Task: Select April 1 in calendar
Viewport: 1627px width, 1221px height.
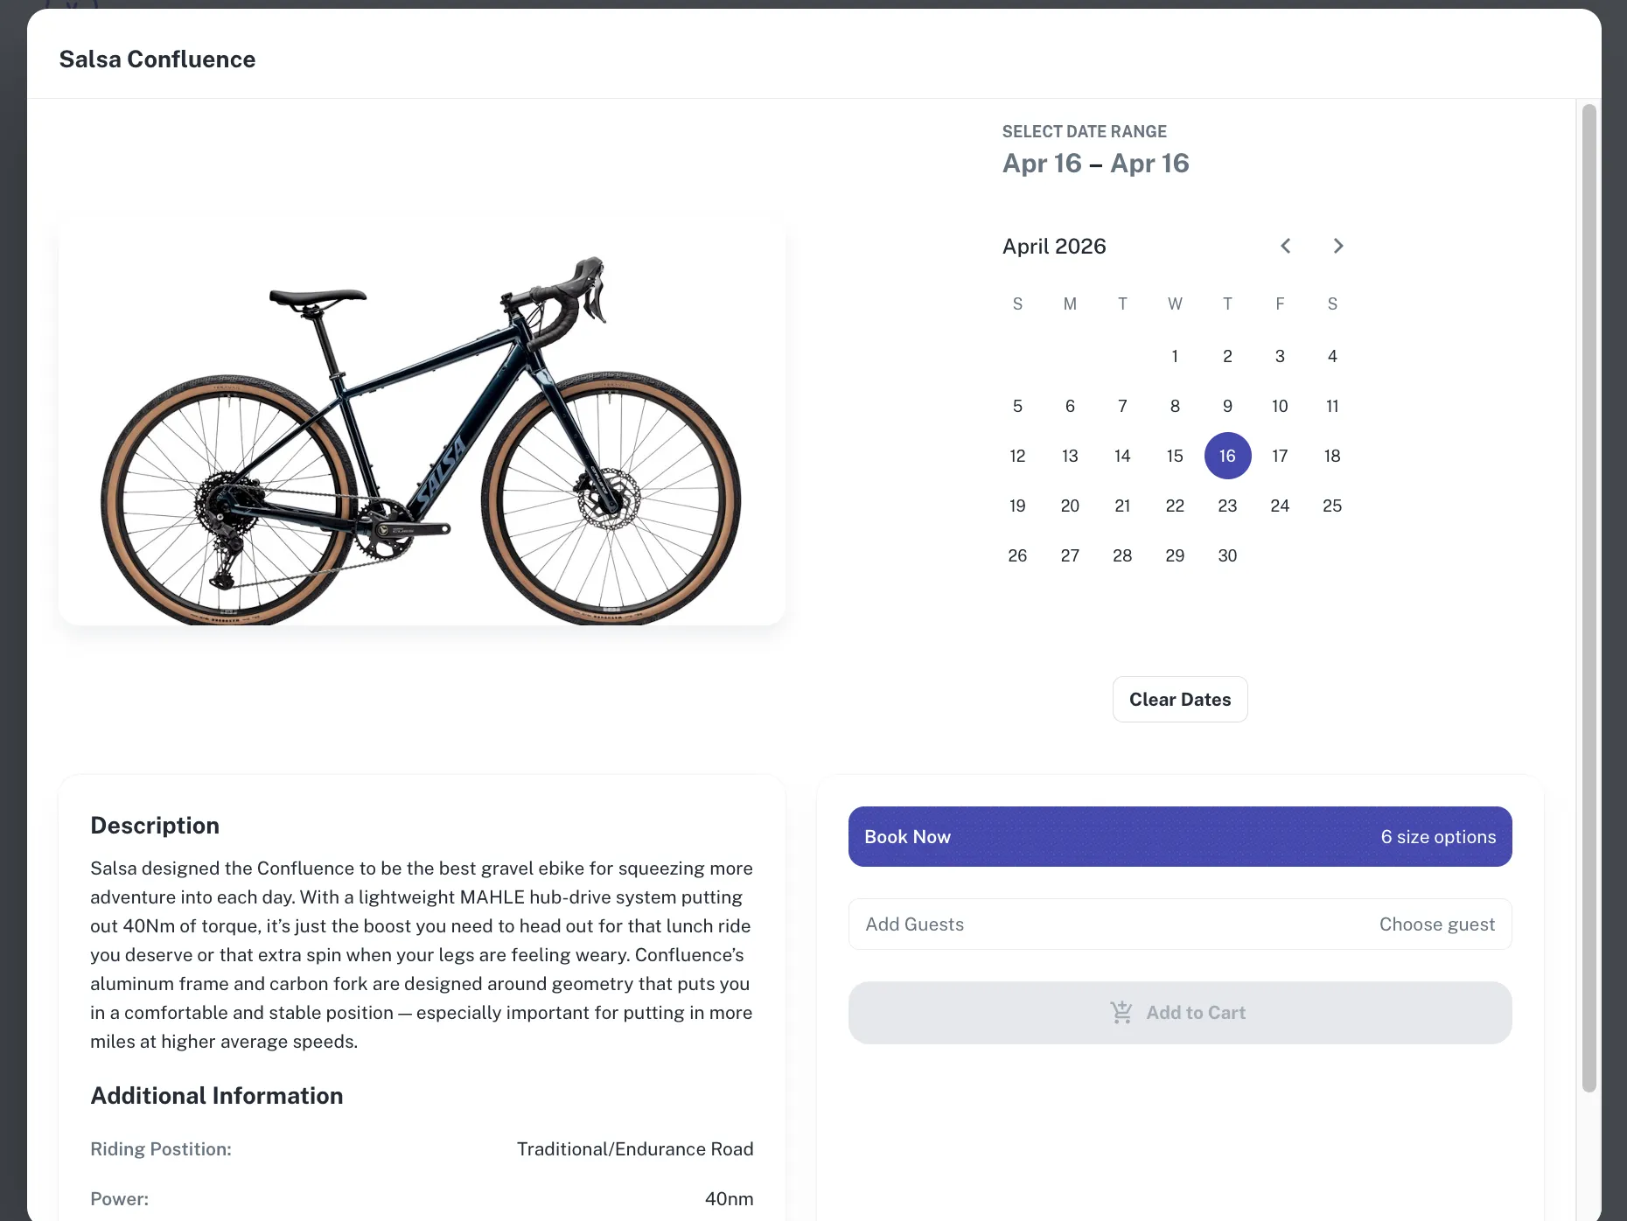Action: click(1175, 356)
